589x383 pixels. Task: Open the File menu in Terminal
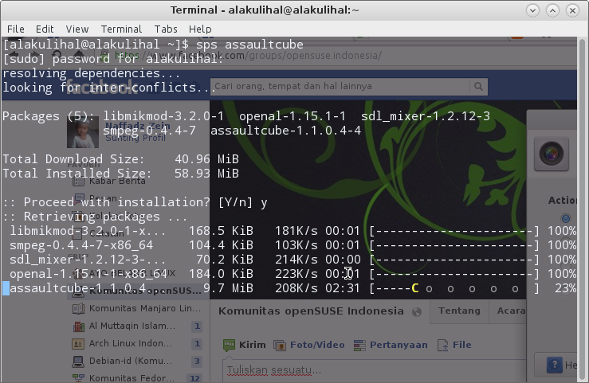pyautogui.click(x=15, y=29)
